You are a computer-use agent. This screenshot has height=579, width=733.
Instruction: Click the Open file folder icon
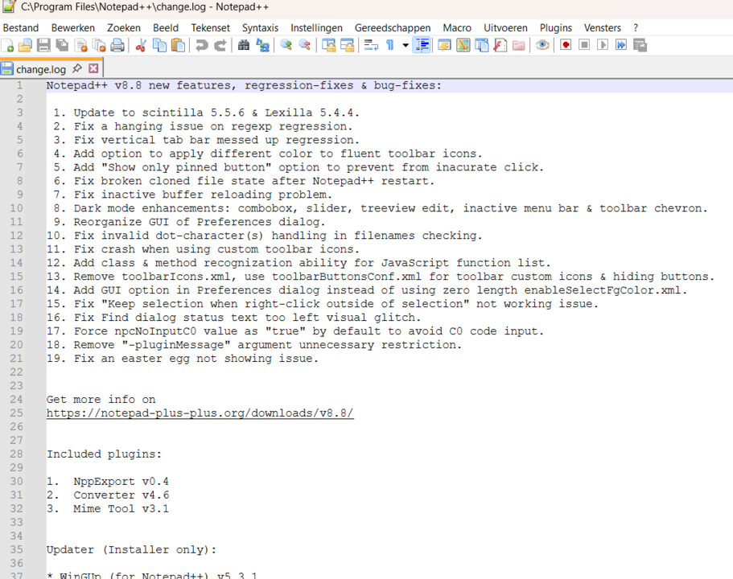[25, 45]
